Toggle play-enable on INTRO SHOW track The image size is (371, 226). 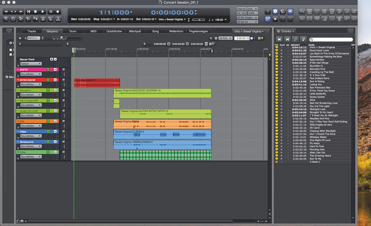(x=48, y=80)
